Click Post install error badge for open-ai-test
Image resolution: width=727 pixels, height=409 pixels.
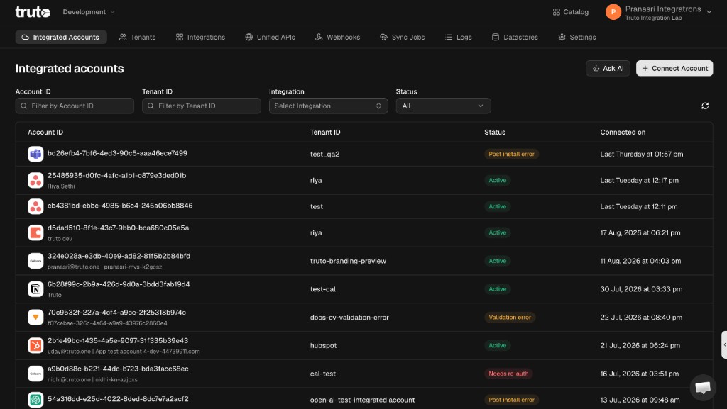click(x=511, y=400)
